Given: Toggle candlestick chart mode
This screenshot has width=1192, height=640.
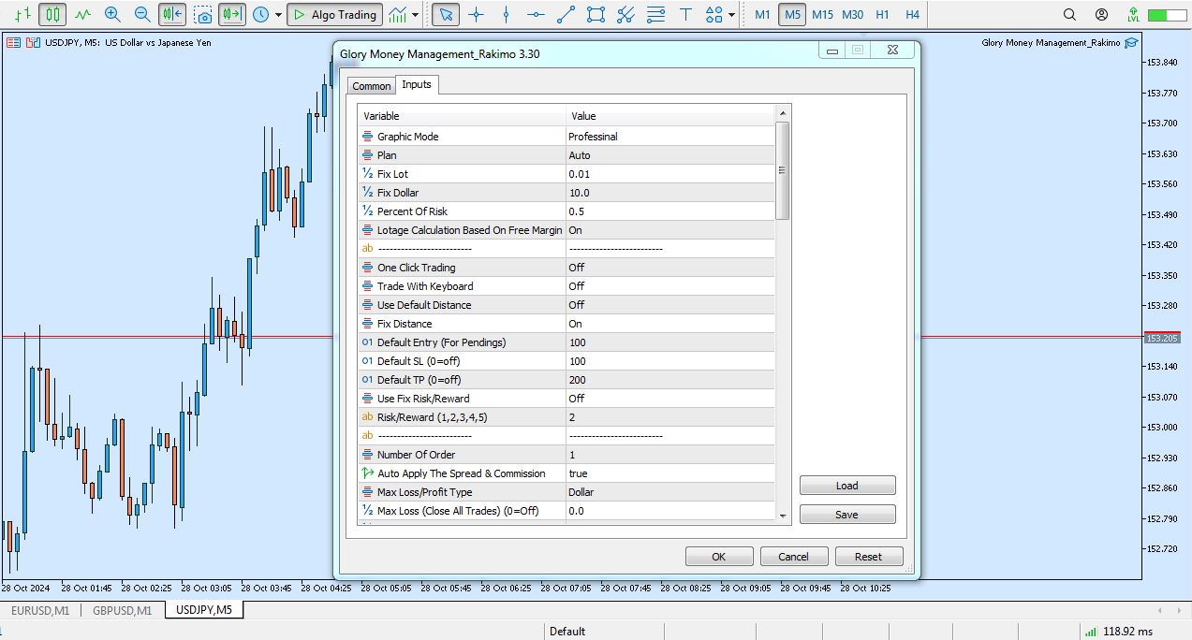Looking at the screenshot, I should [52, 14].
